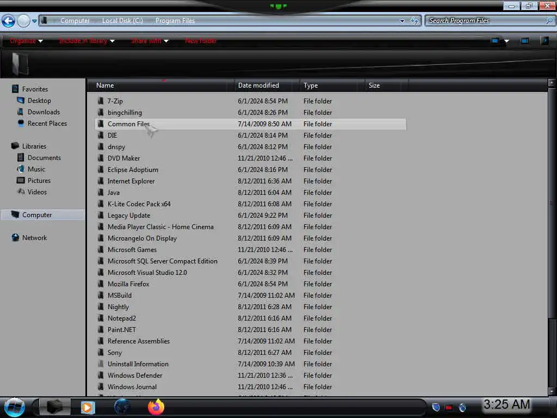
Task: Click the K-Lite Codec Pack x64 folder icon
Action: click(x=101, y=204)
